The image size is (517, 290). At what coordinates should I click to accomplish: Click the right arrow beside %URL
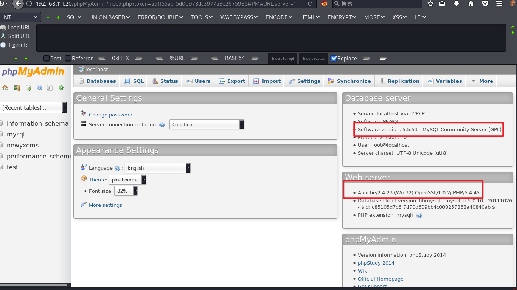point(194,58)
